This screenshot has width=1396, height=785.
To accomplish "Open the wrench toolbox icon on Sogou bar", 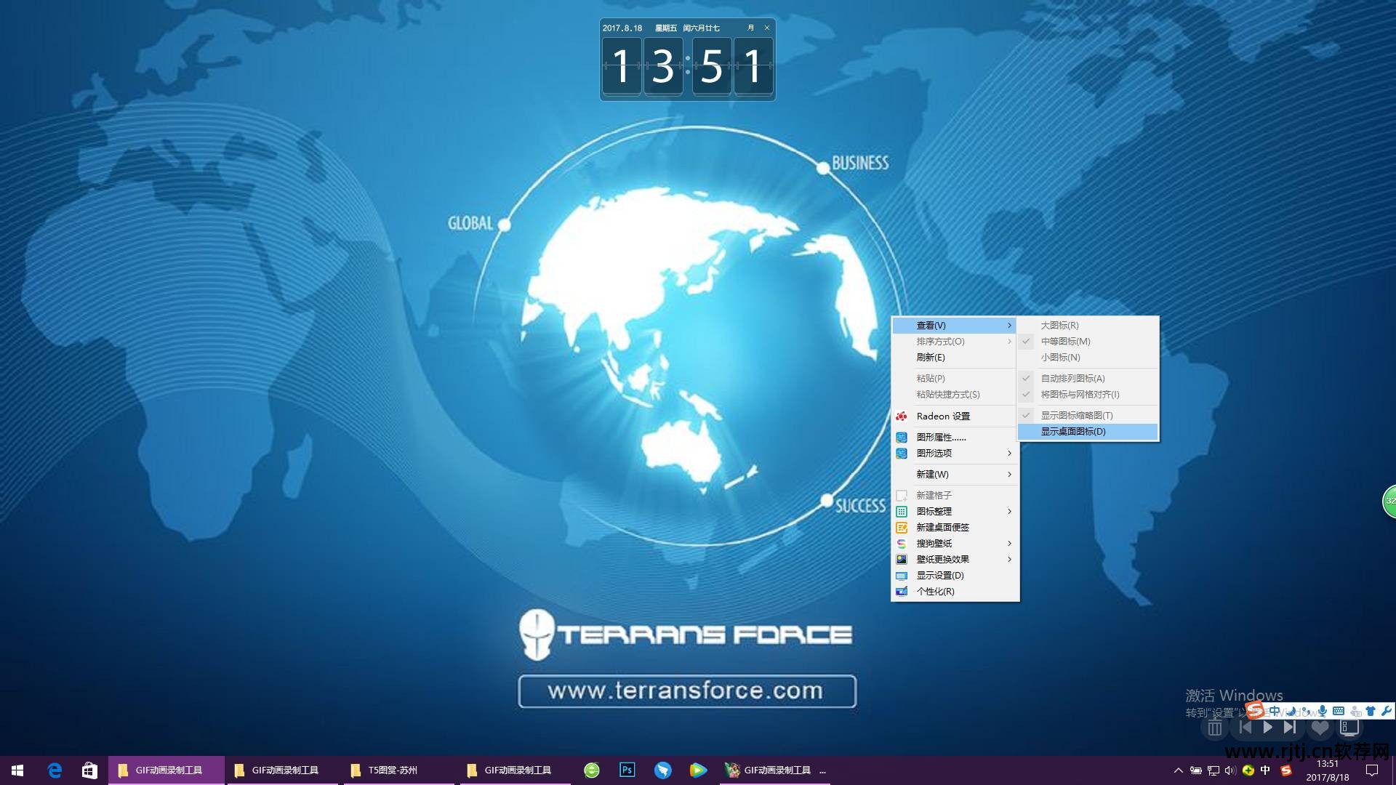I will click(1386, 711).
